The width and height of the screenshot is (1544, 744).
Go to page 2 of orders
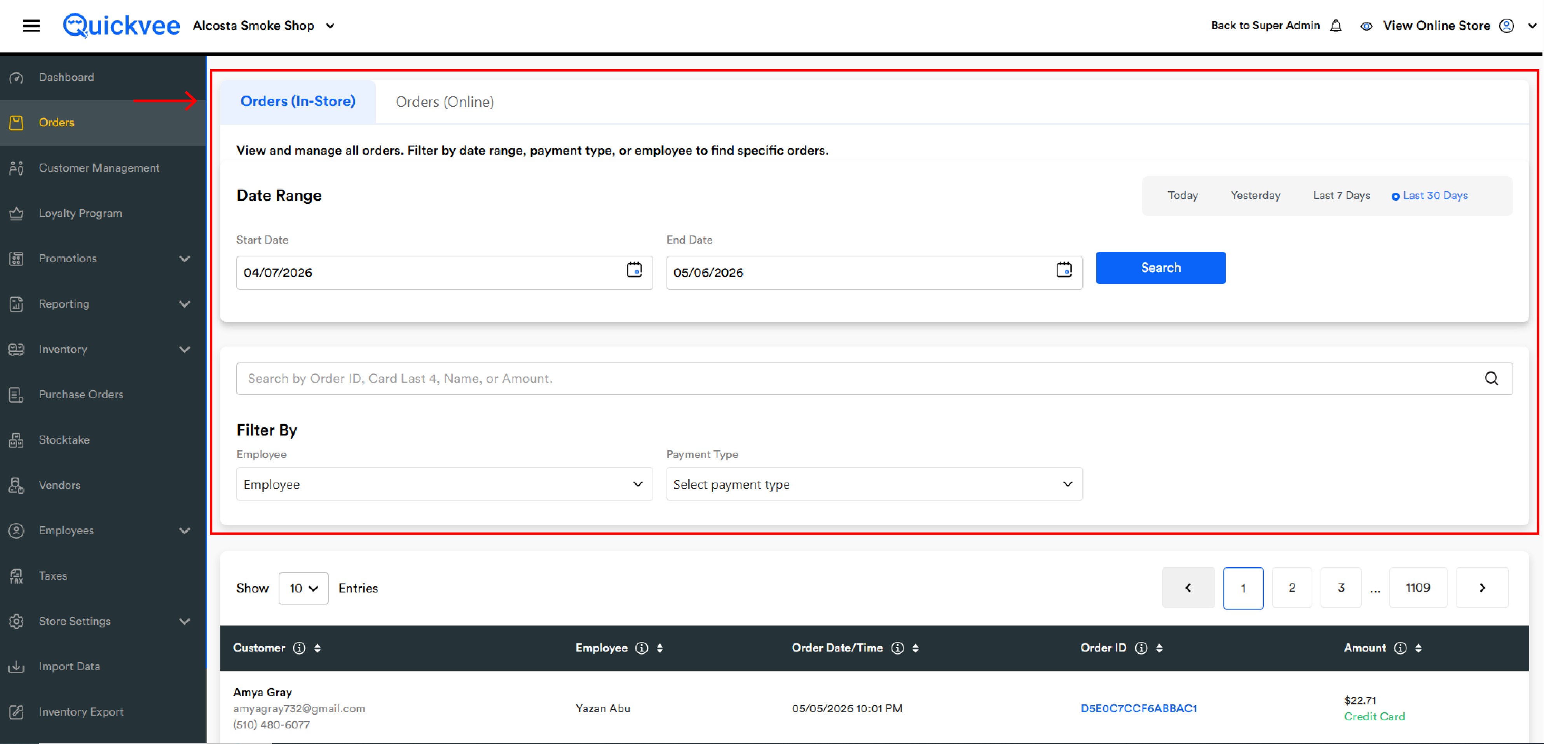(x=1292, y=588)
